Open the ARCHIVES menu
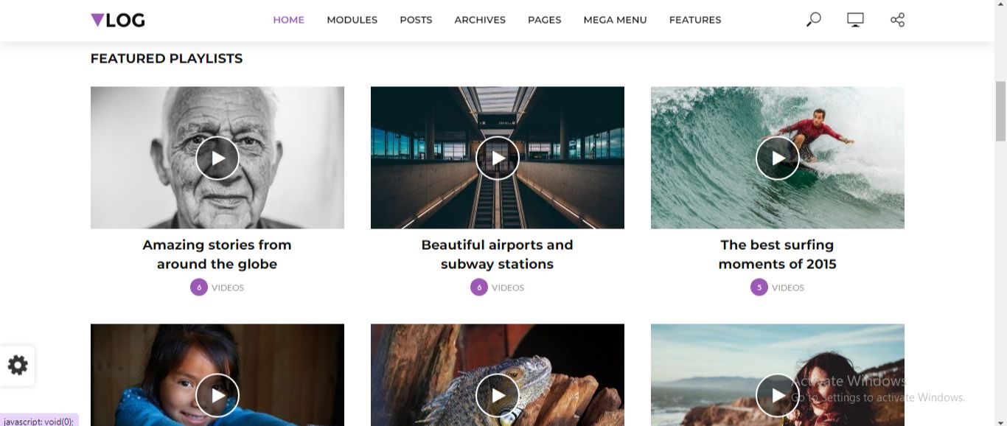1007x426 pixels. click(x=480, y=20)
